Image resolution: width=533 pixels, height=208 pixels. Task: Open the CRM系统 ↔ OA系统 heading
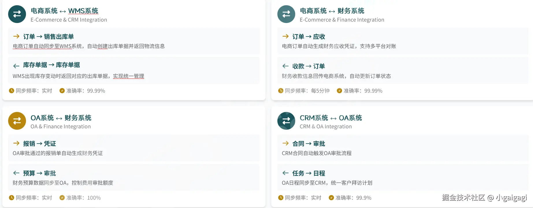331,118
